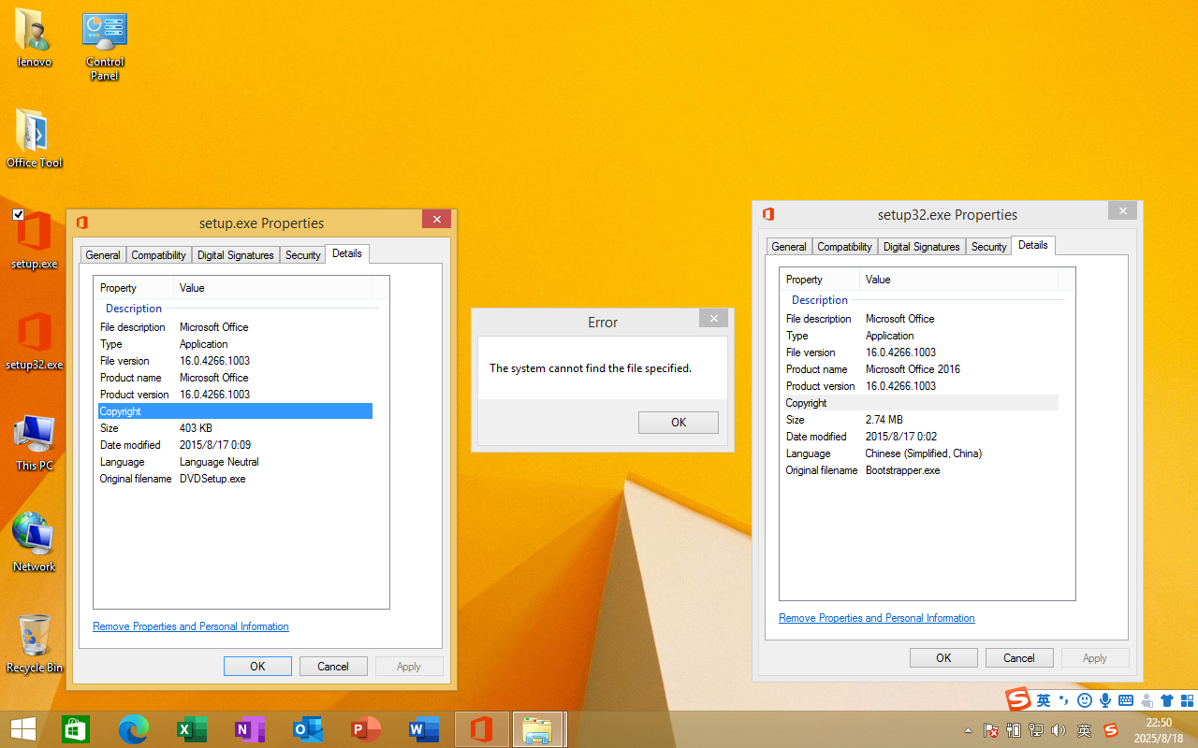1198x748 pixels.
Task: Click Cancel in setup32.exe Properties
Action: (x=1019, y=658)
